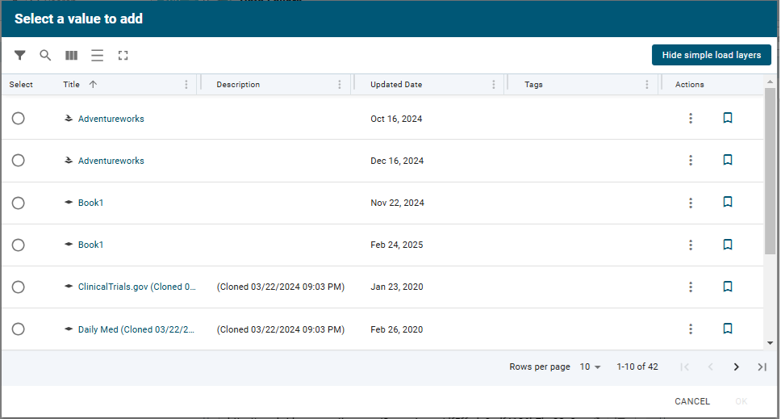Click the search magnifier icon
The image size is (781, 419).
(x=46, y=56)
